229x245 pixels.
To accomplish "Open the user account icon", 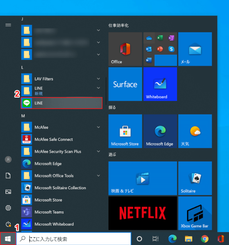I will click(x=8, y=159).
